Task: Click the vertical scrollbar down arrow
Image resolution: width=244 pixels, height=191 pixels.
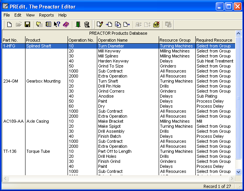Action: point(238,172)
